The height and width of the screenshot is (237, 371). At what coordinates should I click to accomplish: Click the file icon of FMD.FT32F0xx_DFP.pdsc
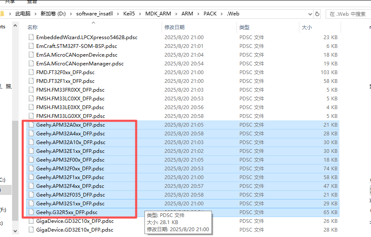point(31,72)
